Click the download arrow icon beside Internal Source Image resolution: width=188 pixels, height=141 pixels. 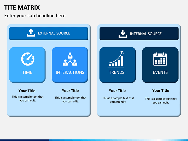click(x=123, y=34)
